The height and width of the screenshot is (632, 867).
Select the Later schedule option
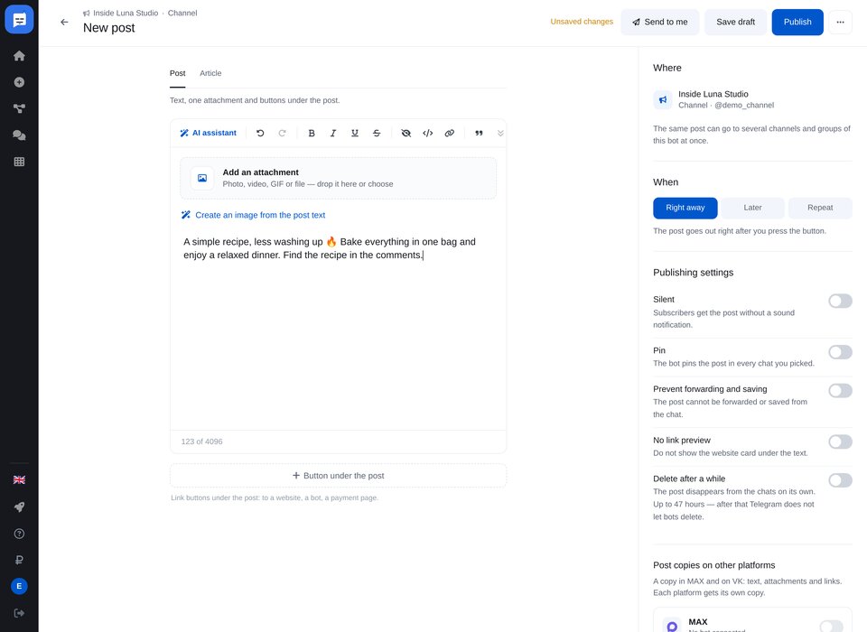[x=752, y=208]
